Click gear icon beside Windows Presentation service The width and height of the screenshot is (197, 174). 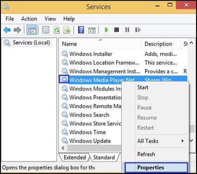click(x=65, y=97)
